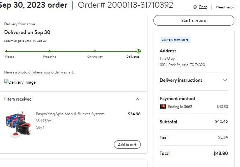Open the Need help? link
The width and height of the screenshot is (240, 167).
coord(225,7)
